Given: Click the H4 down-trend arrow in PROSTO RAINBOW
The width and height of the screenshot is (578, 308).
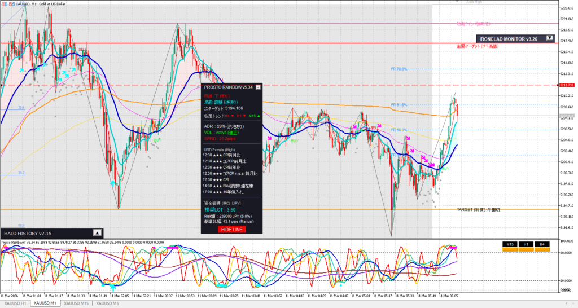Looking at the screenshot, I should 232,115.
